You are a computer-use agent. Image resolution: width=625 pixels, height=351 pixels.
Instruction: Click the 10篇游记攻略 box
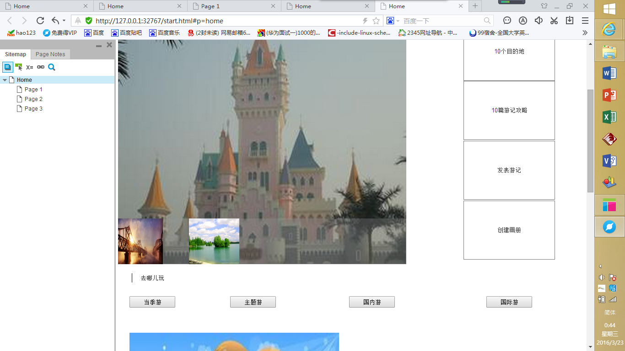(x=509, y=110)
